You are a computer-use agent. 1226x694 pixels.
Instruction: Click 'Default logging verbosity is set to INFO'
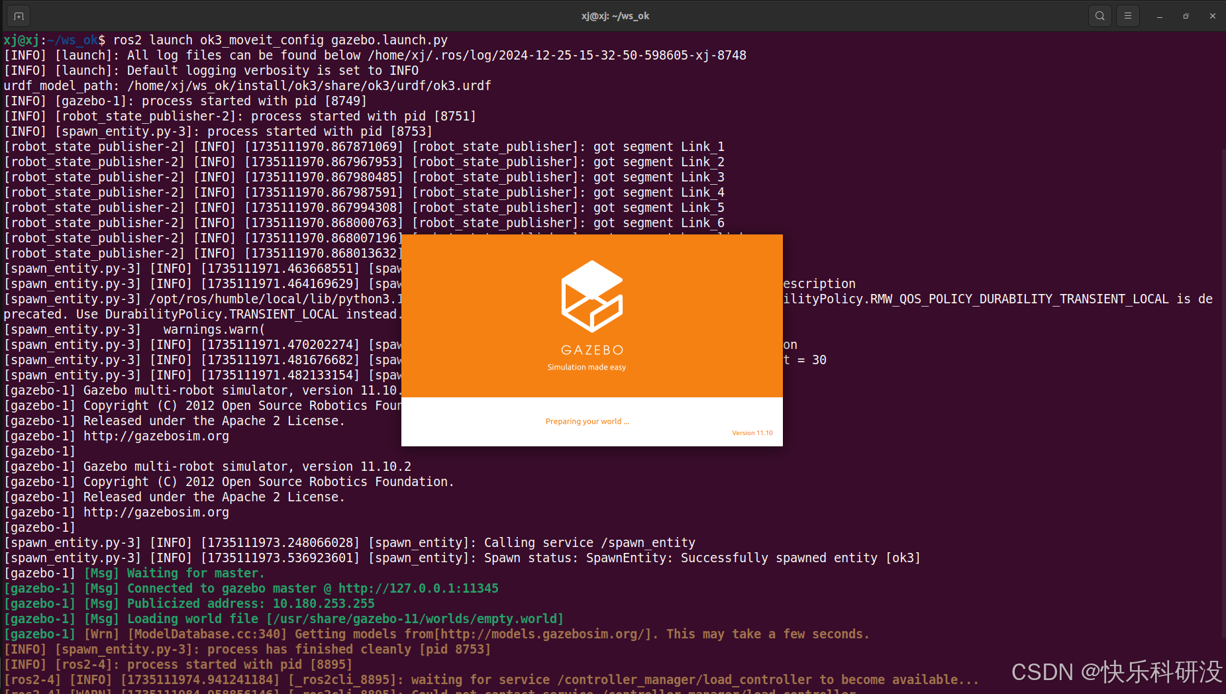pos(273,71)
